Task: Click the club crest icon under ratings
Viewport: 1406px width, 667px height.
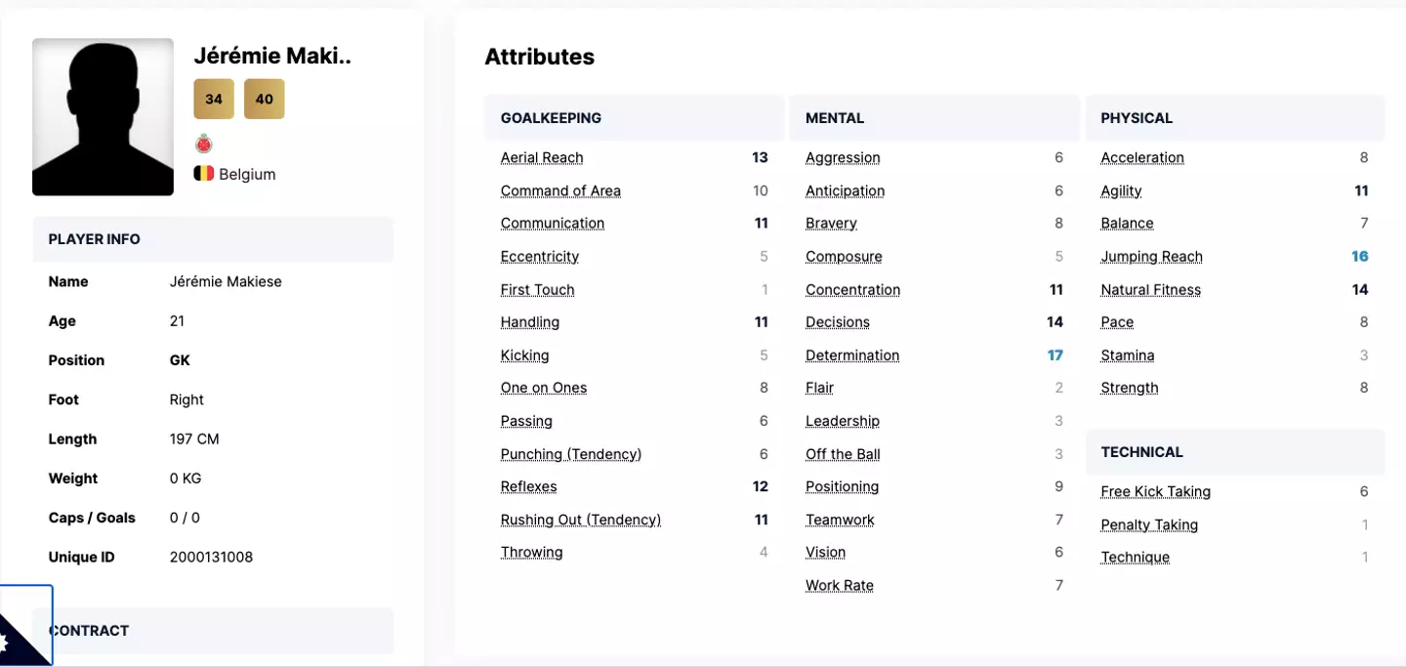Action: coord(204,145)
